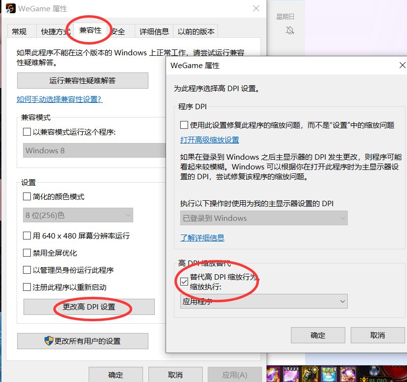407x382 pixels.
Task: Click the rightmost character portrait item thumbnail
Action: pos(348,373)
